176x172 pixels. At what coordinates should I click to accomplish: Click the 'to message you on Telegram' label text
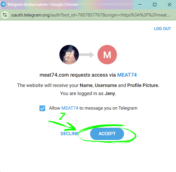coord(108,108)
